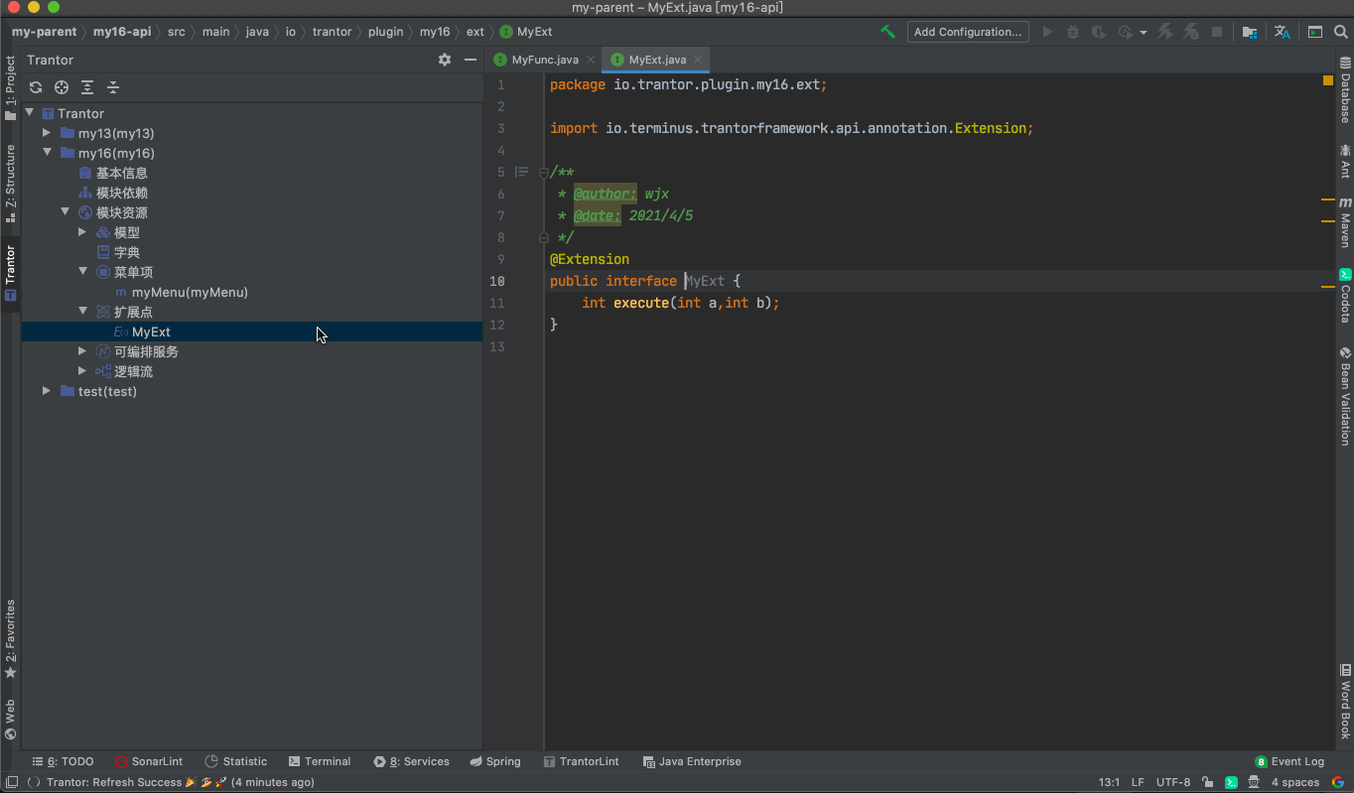
Task: Launch SonarLint from bottom toolbar
Action: [x=149, y=761]
